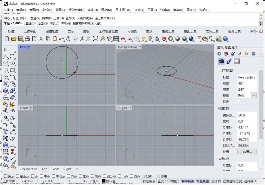The width and height of the screenshot is (265, 185).
Task: Select the arrow pointer tool in sidebar
Action: coord(5,49)
